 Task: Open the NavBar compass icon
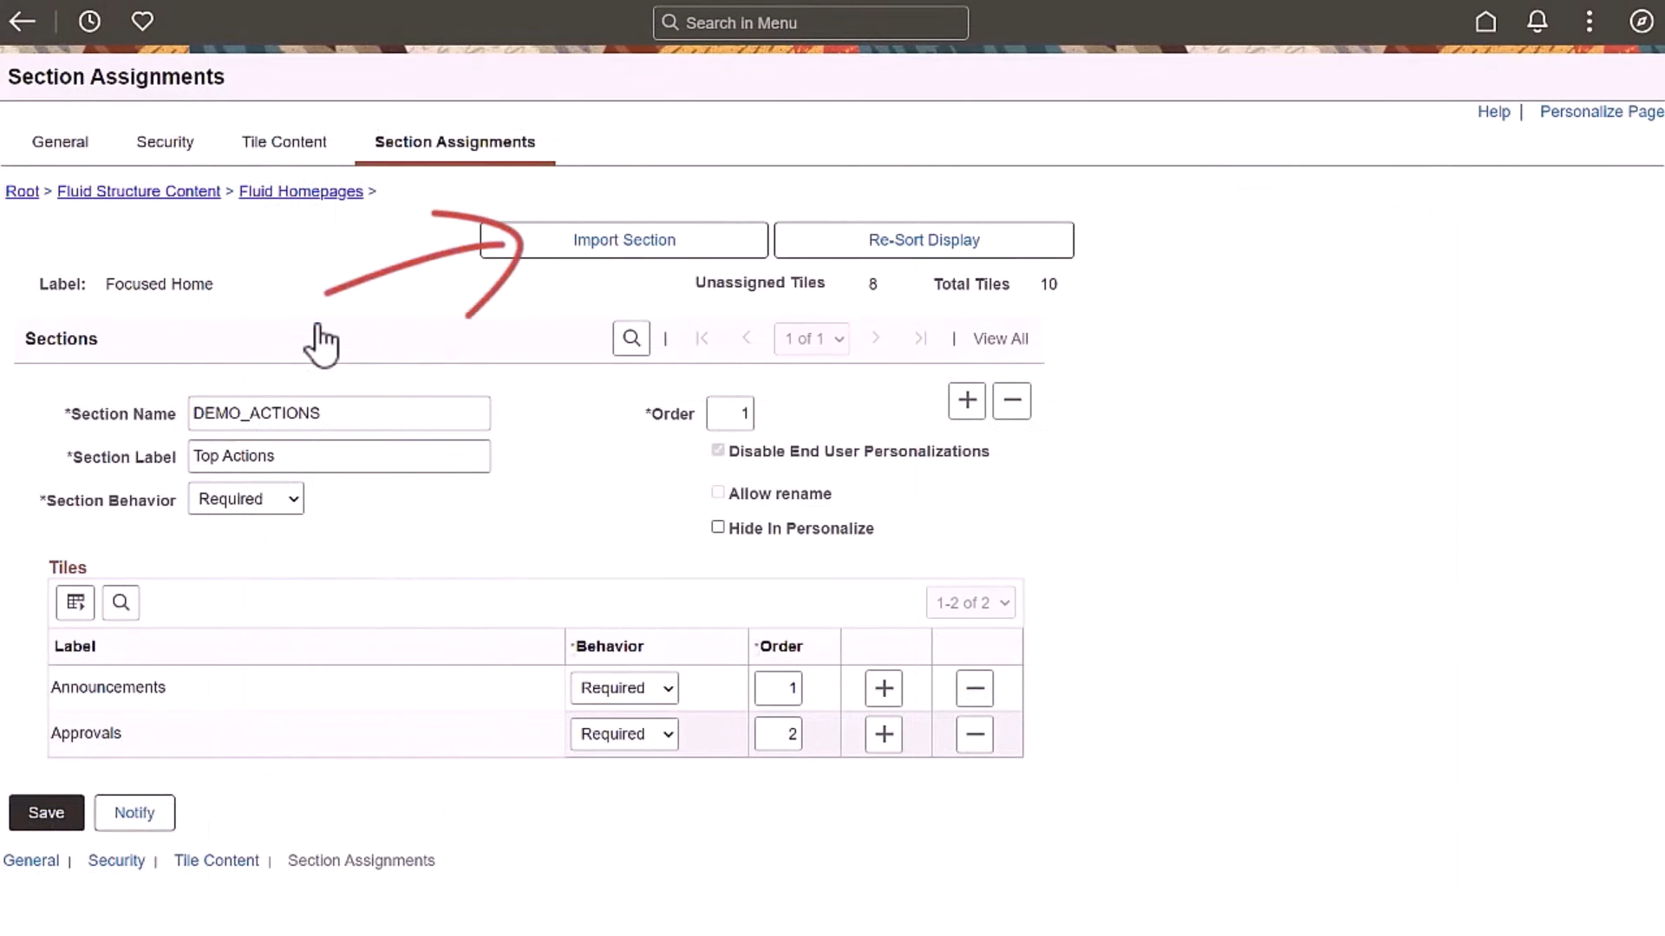tap(1642, 22)
